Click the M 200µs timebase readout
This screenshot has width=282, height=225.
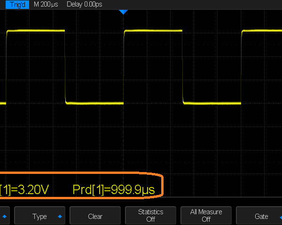pyautogui.click(x=47, y=4)
